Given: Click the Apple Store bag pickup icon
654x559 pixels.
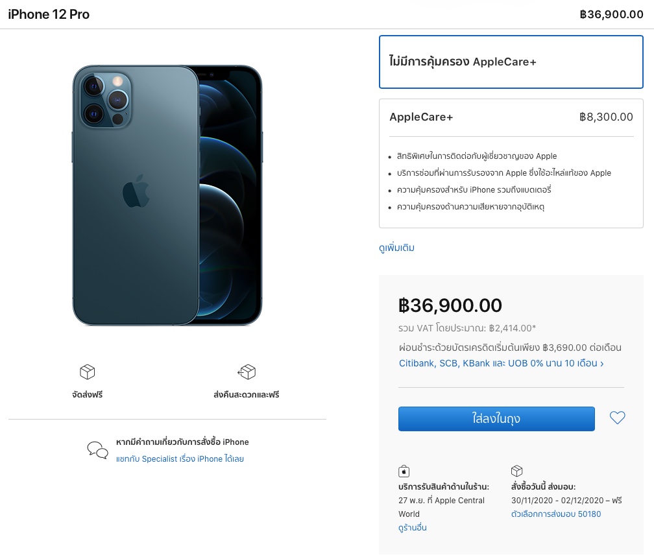Looking at the screenshot, I should [x=404, y=471].
